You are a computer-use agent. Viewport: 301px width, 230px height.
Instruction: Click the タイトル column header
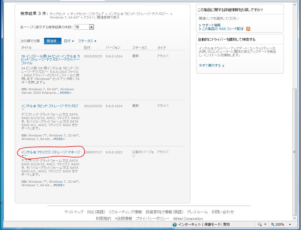(x=26, y=47)
